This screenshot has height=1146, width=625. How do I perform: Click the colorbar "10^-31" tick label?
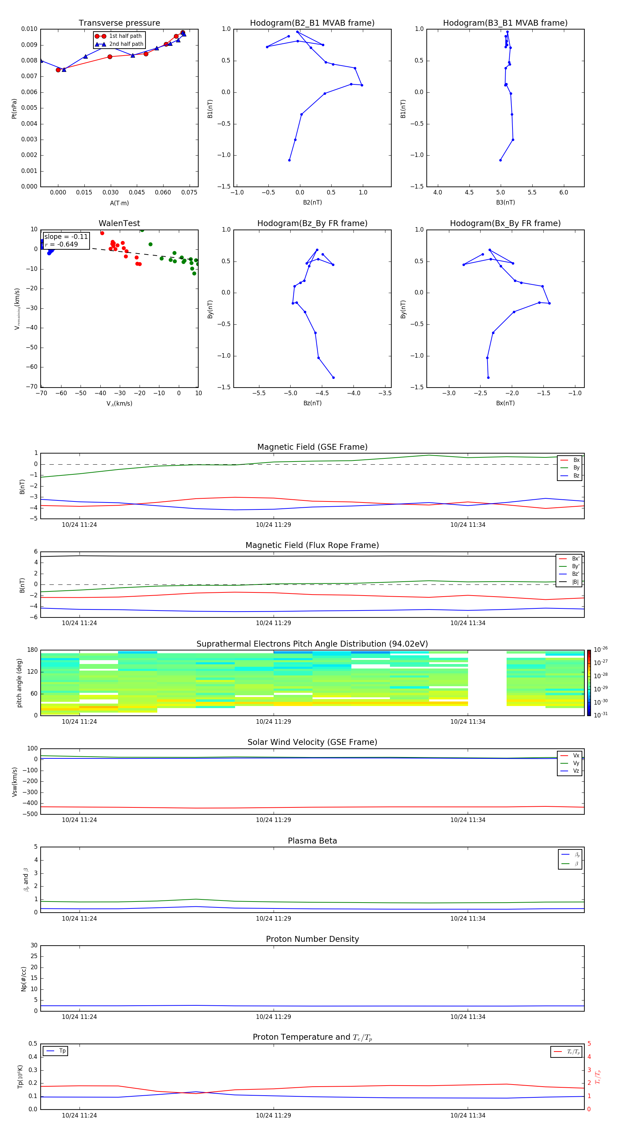pyautogui.click(x=601, y=715)
